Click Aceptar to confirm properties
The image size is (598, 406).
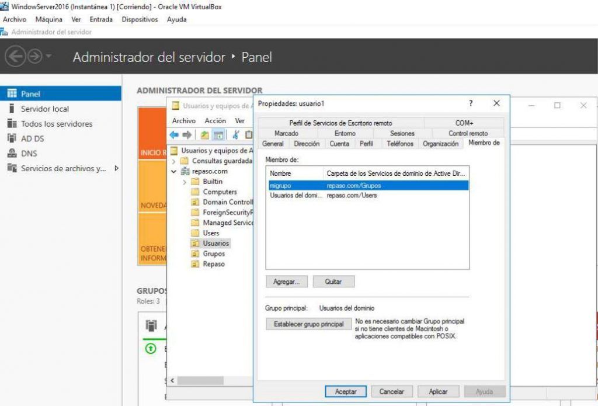346,391
